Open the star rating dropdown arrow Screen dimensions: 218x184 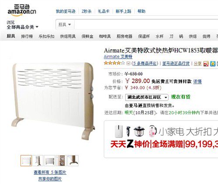128,63
